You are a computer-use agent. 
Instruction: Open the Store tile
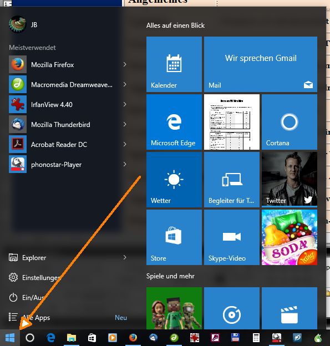click(174, 237)
